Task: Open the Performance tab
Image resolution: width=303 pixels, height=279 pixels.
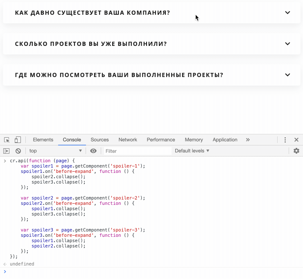Action: pyautogui.click(x=161, y=140)
